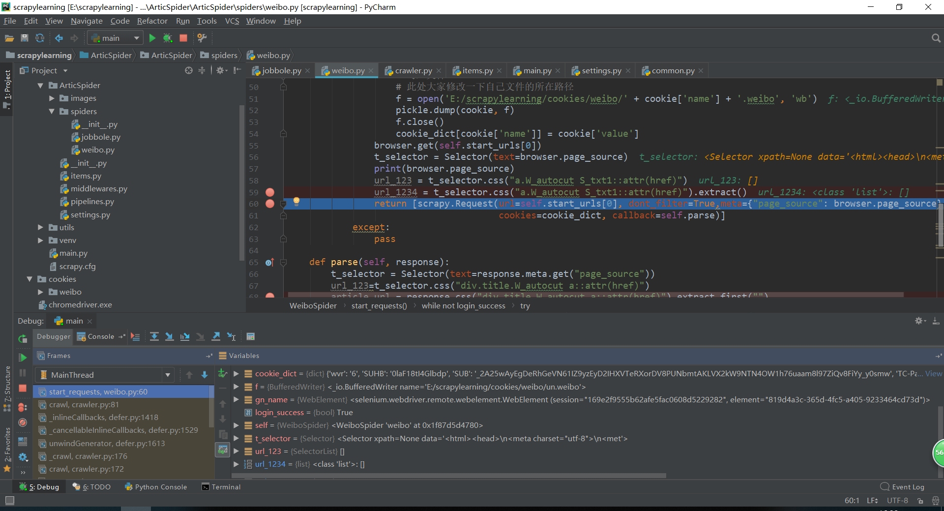Click the Step Into debugger icon
This screenshot has width=944, height=511.
pyautogui.click(x=170, y=336)
